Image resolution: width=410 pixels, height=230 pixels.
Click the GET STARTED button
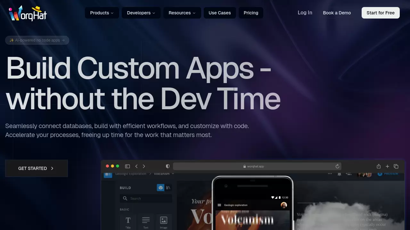[37, 168]
